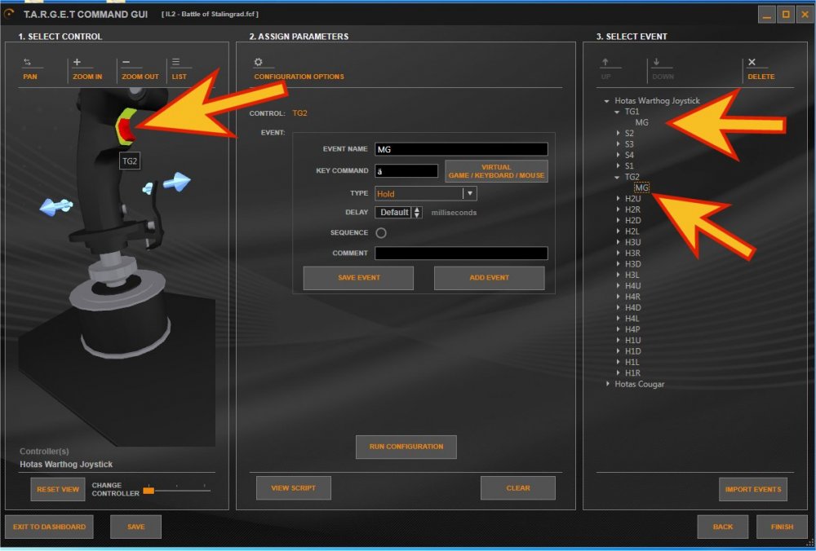Select the H1R tree item
Viewport: 816px width, 551px height.
tap(633, 374)
